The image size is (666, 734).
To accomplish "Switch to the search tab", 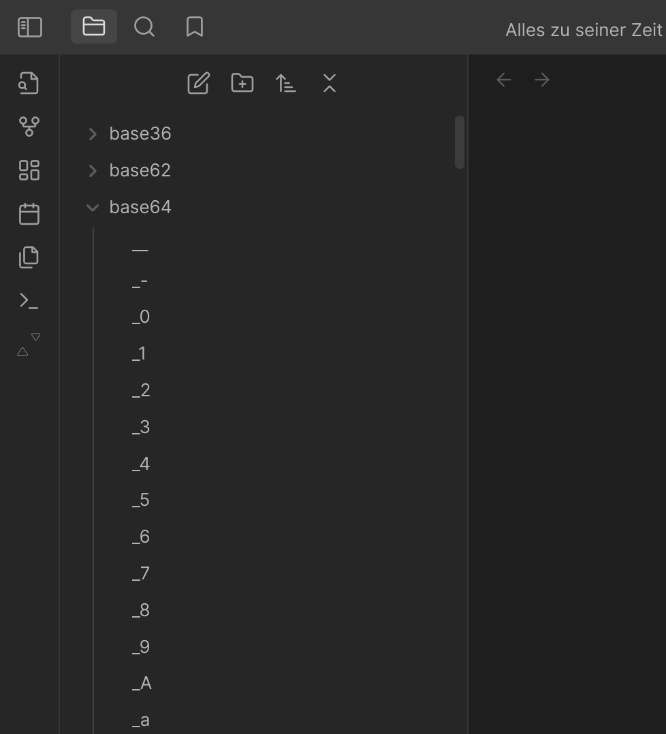I will pyautogui.click(x=144, y=27).
